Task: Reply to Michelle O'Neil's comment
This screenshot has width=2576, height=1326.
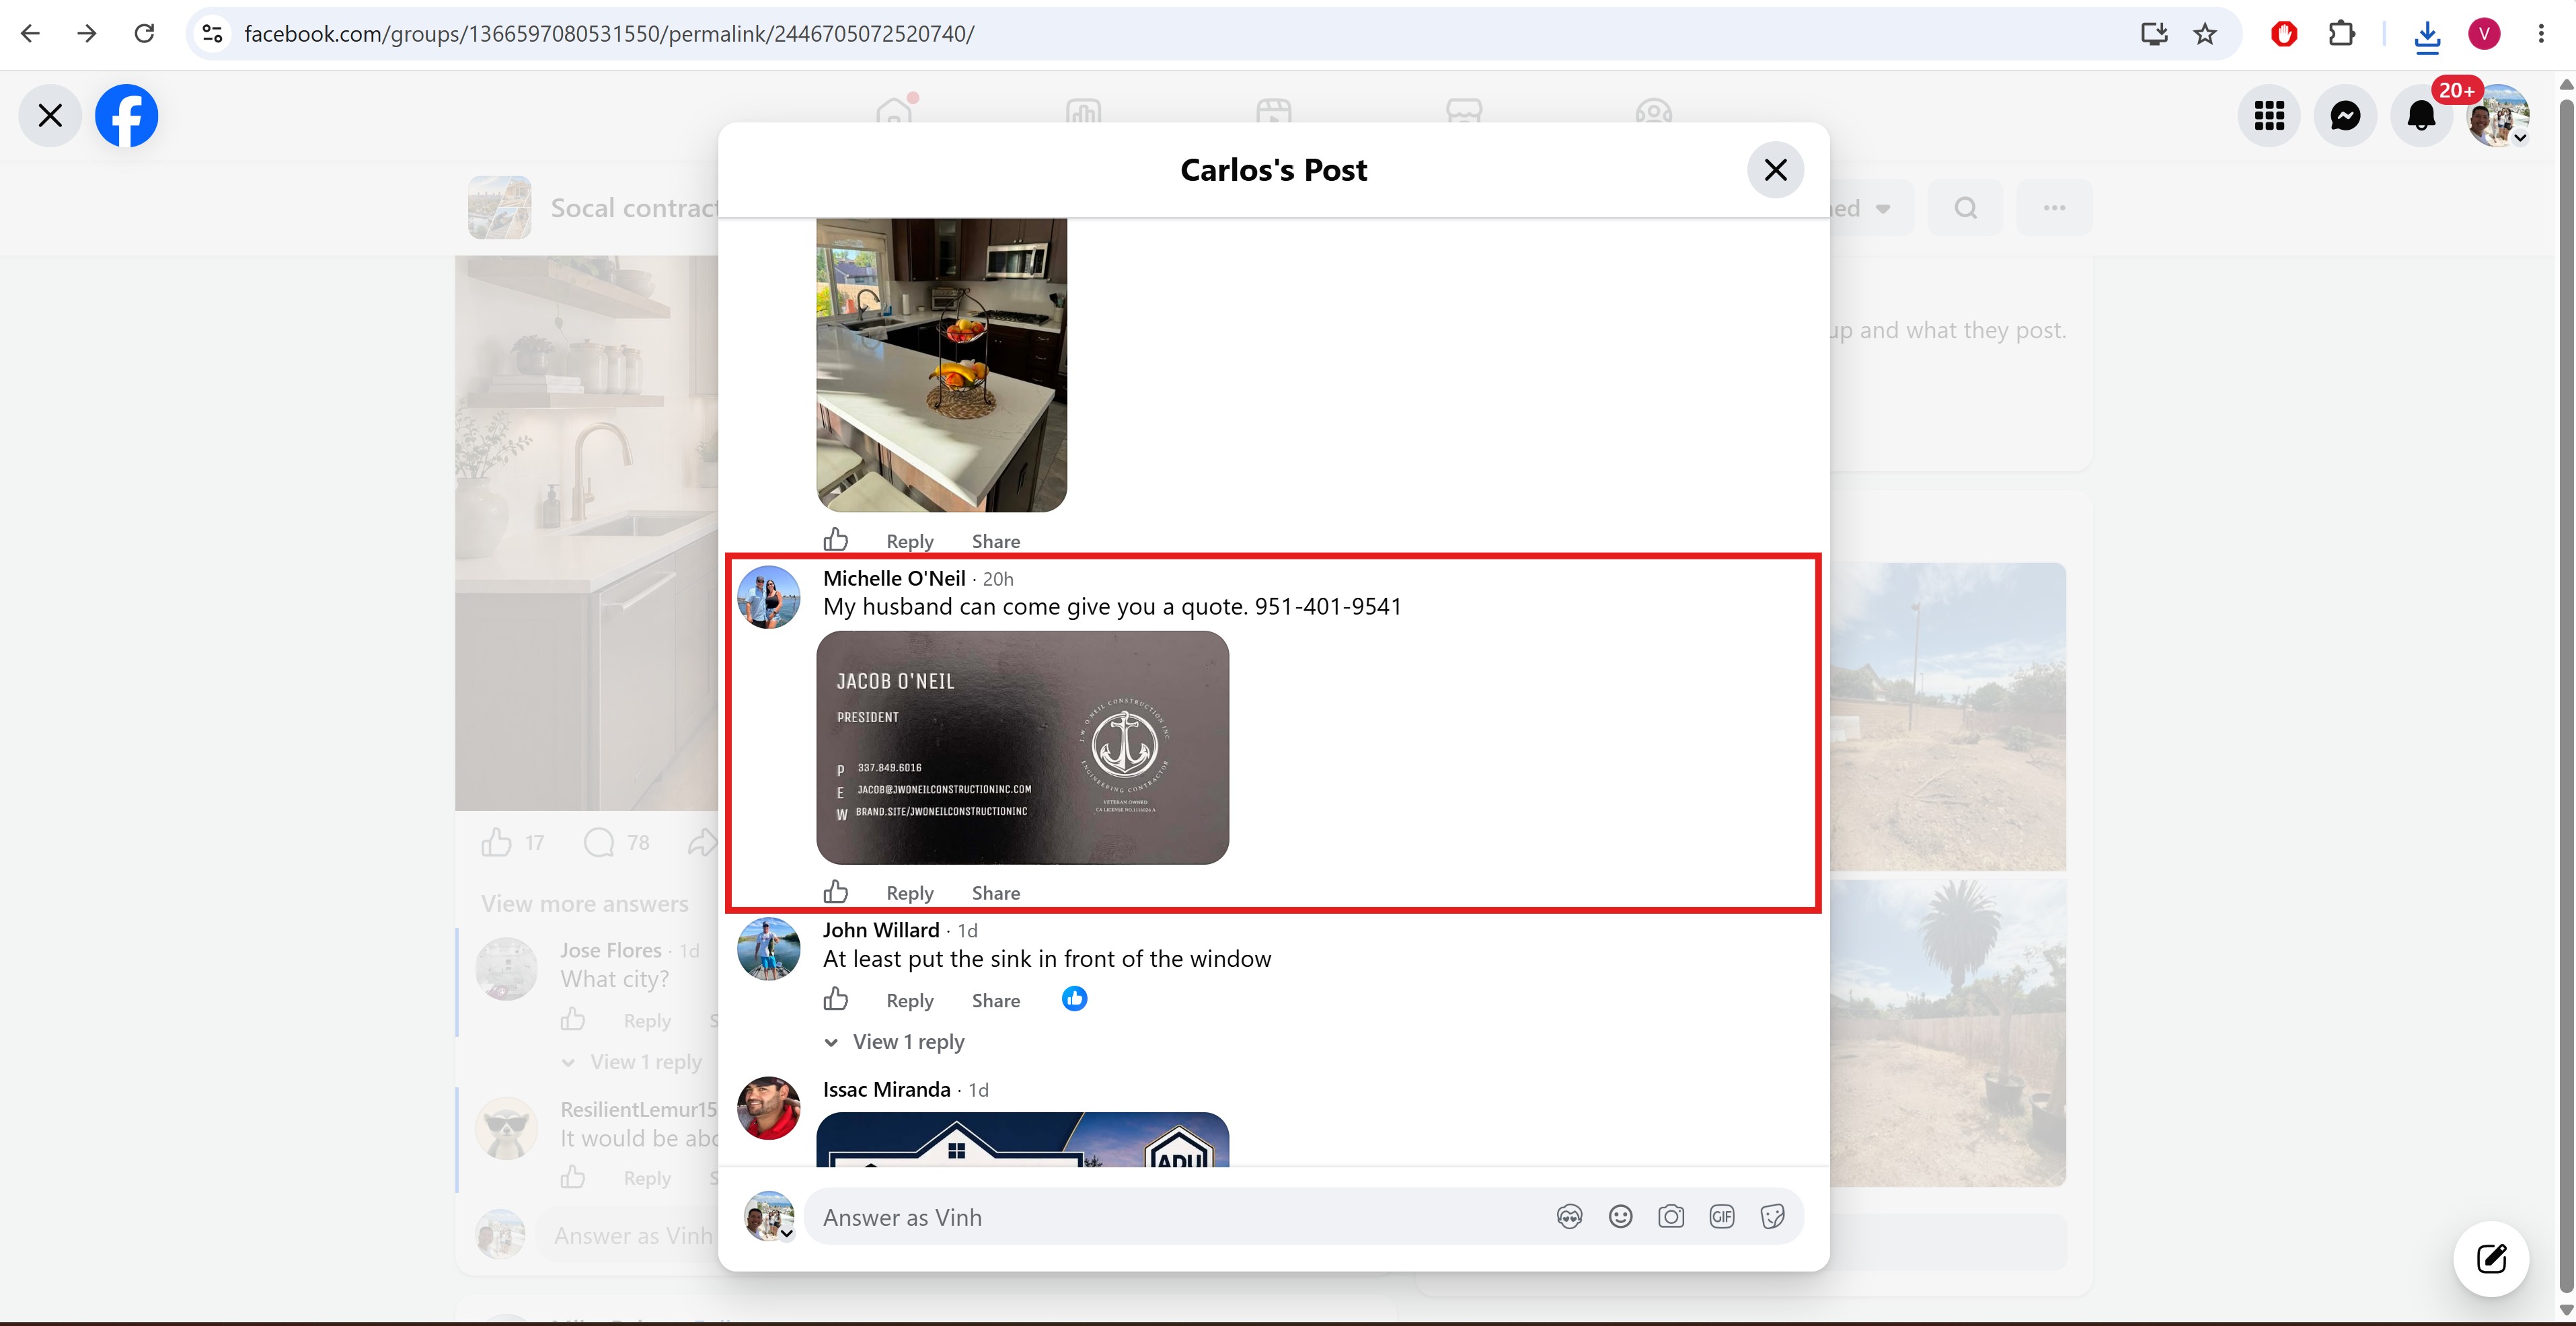Action: (x=910, y=893)
